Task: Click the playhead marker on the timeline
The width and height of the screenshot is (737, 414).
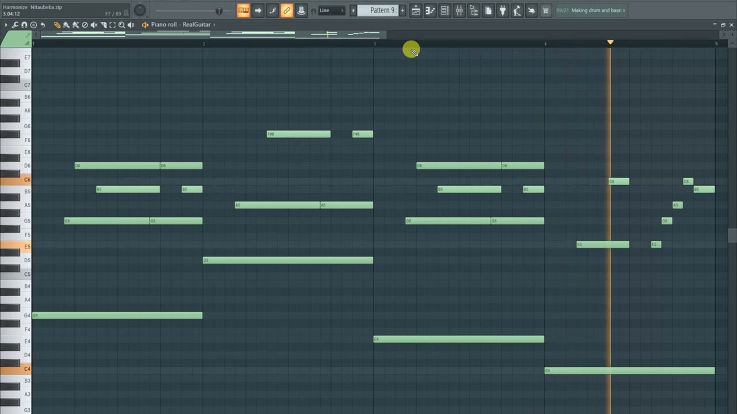Action: tap(610, 42)
